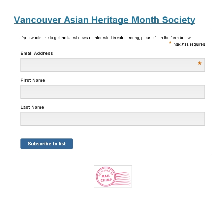
Task: Click the Last Name label
Action: click(x=32, y=107)
